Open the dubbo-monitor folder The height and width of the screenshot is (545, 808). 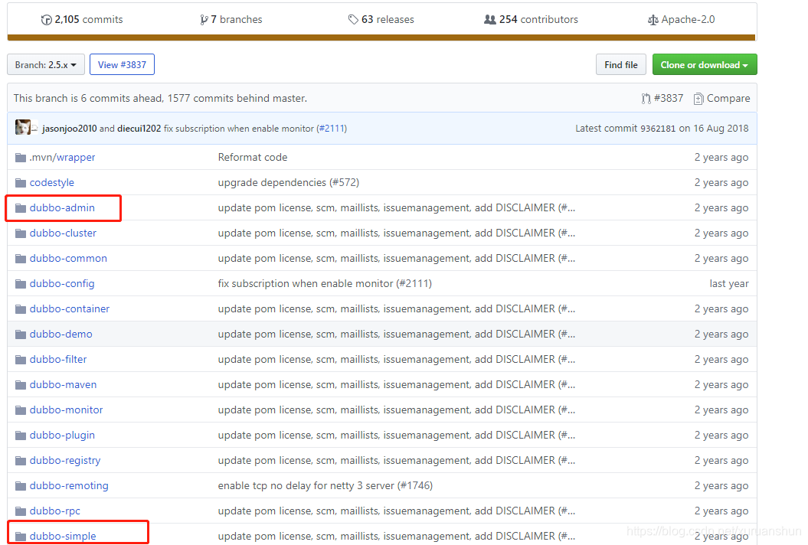pyautogui.click(x=67, y=410)
